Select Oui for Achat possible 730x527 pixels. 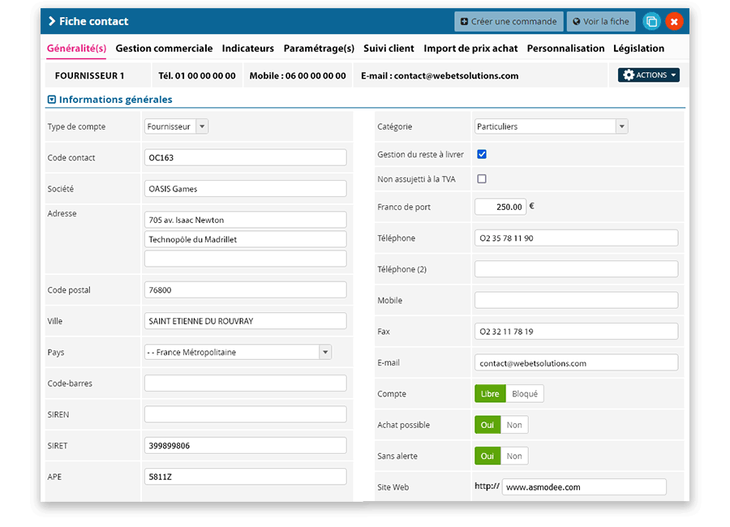[x=487, y=425]
